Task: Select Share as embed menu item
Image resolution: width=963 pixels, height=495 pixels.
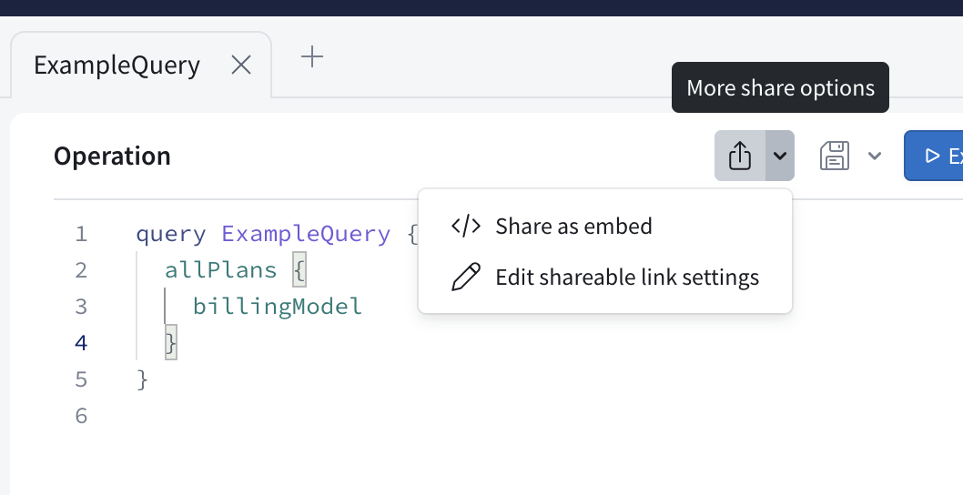Action: click(605, 226)
